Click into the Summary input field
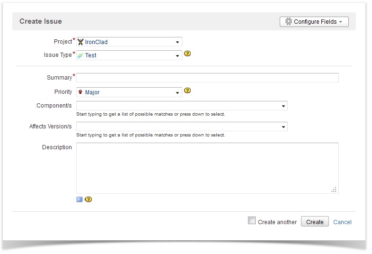This screenshot has width=372, height=254. (207, 78)
